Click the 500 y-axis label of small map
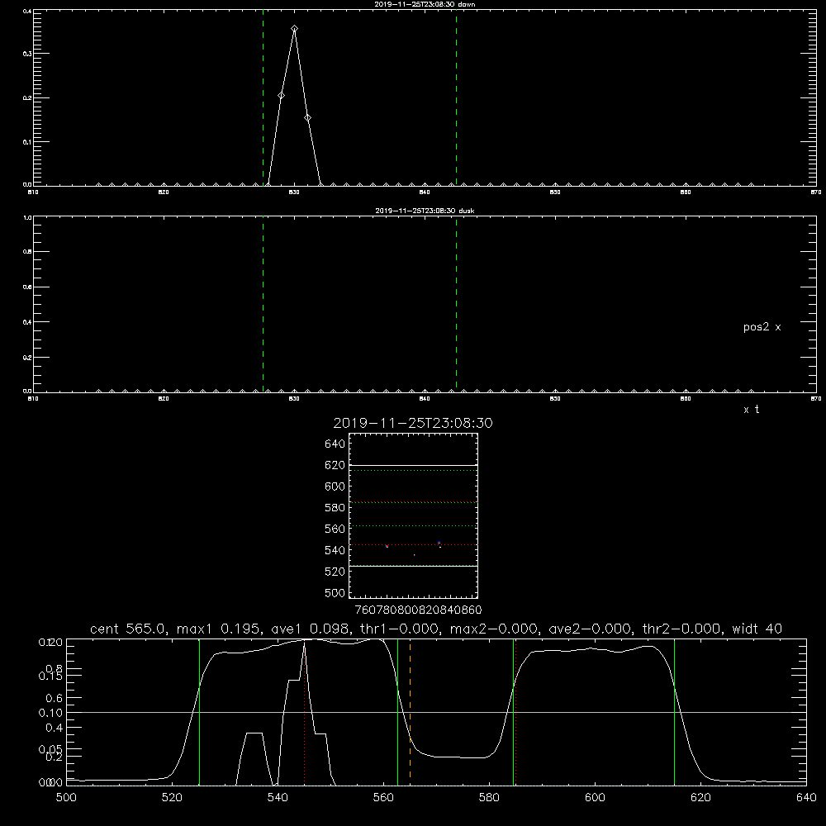Image resolution: width=826 pixels, height=826 pixels. [x=335, y=592]
